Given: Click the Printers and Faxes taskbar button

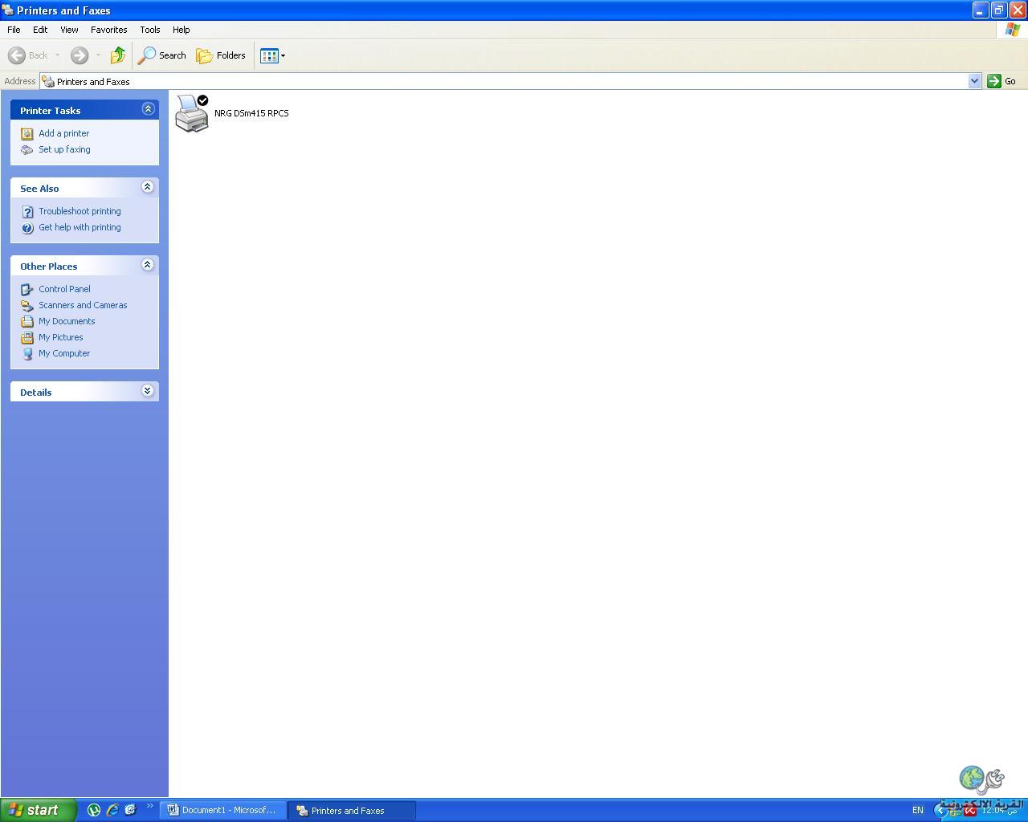Looking at the screenshot, I should 353,810.
